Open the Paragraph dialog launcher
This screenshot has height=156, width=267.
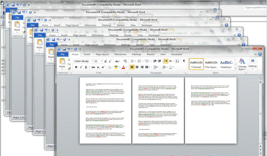coord(186,73)
